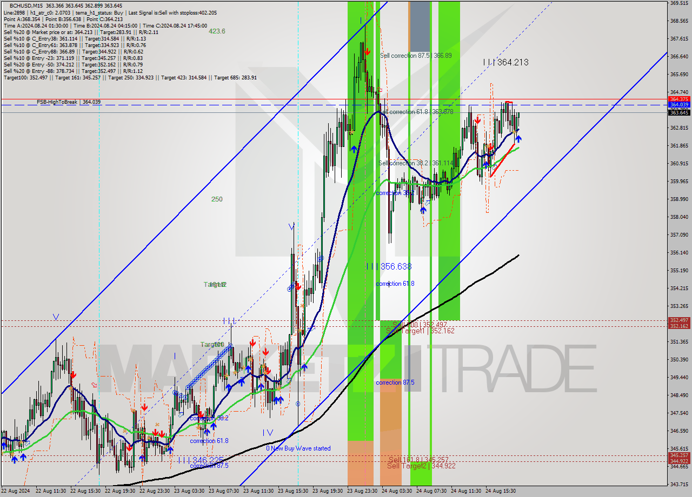Select the 'Sell correction 87.5 | 366.89' label
This screenshot has width=692, height=497.
(x=416, y=56)
